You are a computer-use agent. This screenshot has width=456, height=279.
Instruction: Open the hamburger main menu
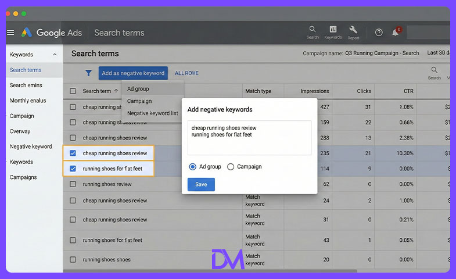(x=10, y=33)
